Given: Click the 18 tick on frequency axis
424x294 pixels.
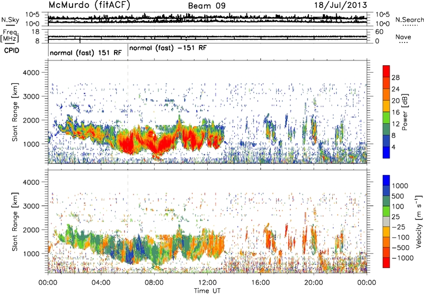Looking at the screenshot, I should tap(36, 32).
